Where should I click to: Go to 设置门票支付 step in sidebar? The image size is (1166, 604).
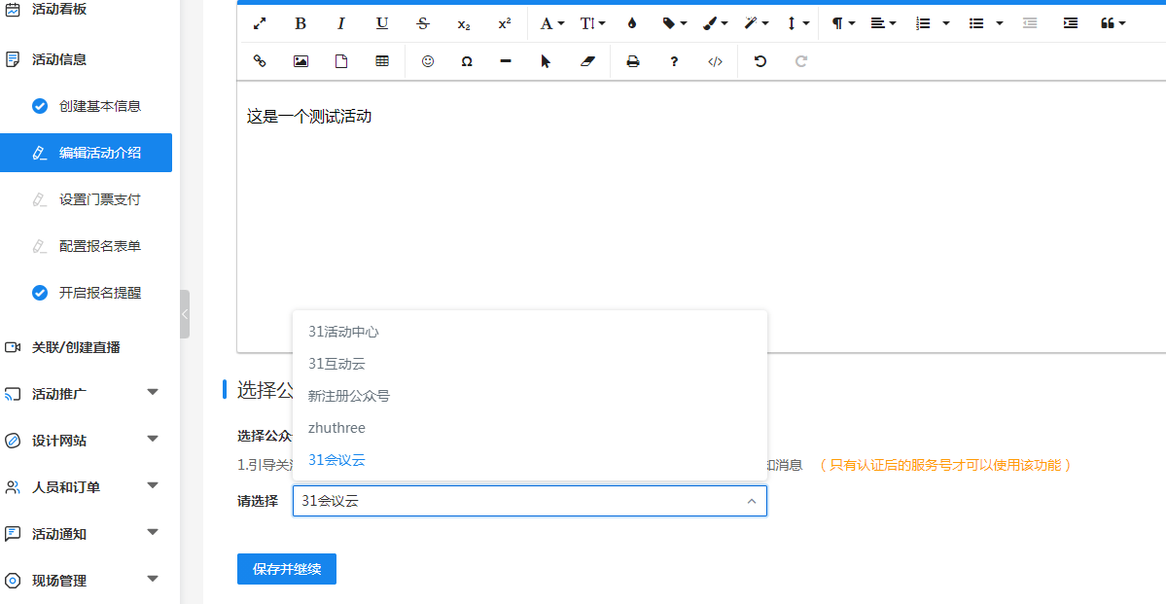tap(99, 199)
